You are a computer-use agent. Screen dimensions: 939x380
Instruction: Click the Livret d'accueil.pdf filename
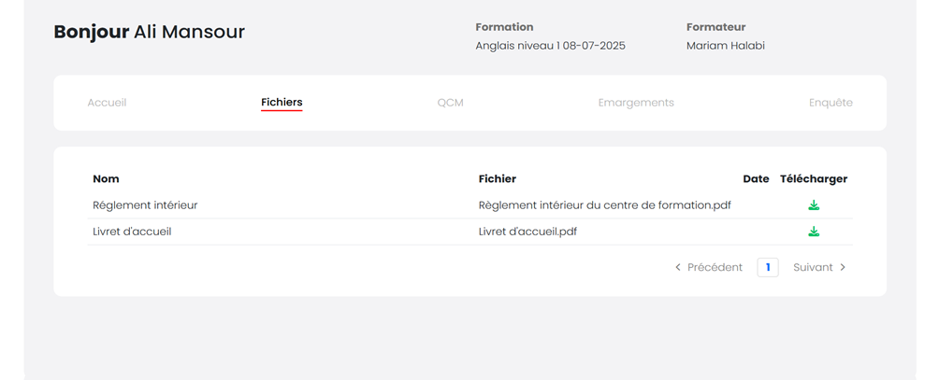pyautogui.click(x=527, y=232)
